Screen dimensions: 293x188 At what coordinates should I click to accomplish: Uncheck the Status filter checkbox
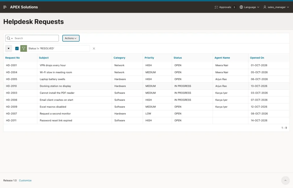pyautogui.click(x=17, y=49)
